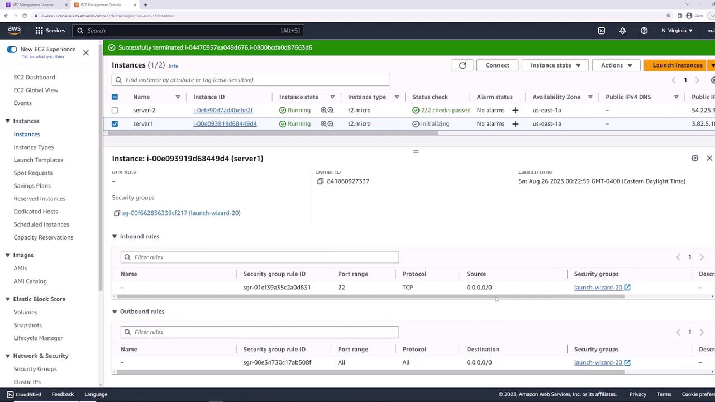
Task: Add an alarm for server-2 with plus icon
Action: point(515,111)
